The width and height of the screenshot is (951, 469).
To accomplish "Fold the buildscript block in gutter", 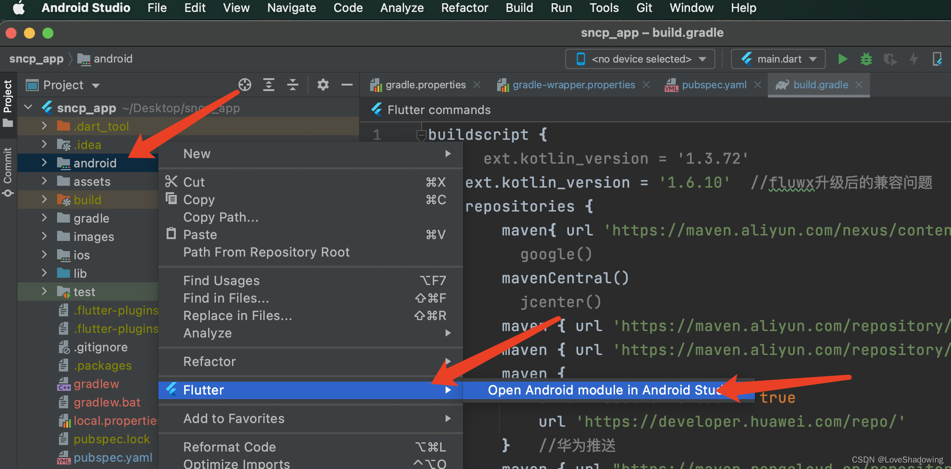I will [x=421, y=135].
